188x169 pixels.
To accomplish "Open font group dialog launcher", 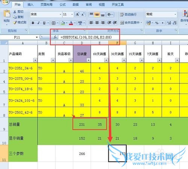I will point(85,31).
